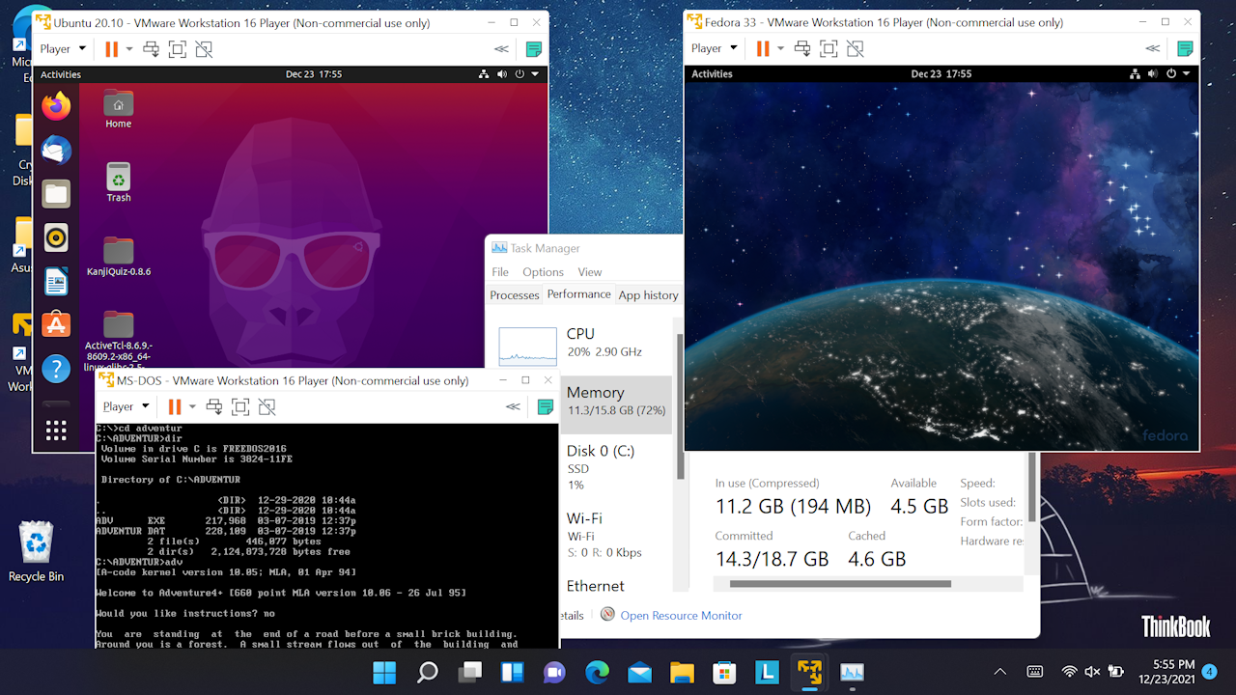Switch to the App history tab
This screenshot has width=1236, height=695.
[x=648, y=295]
